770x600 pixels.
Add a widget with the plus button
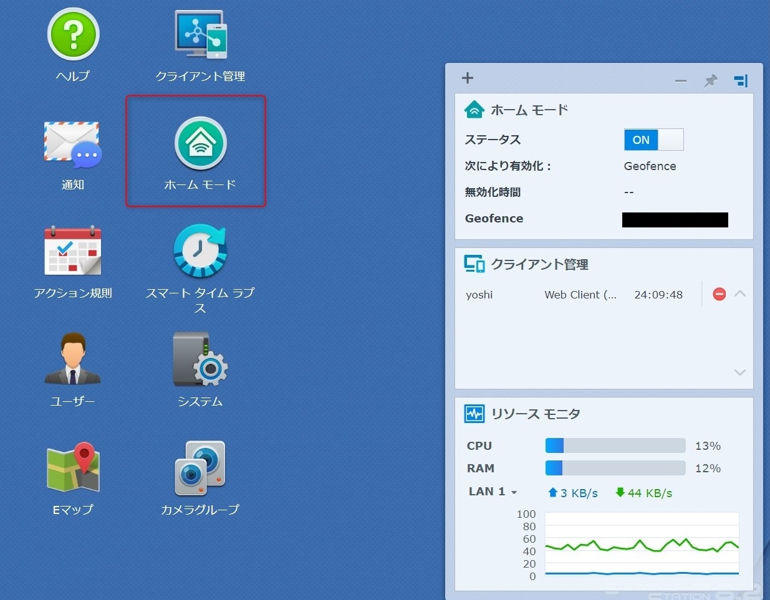pos(468,78)
